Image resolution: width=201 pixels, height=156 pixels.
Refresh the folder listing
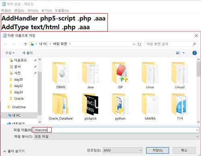(x=139, y=44)
